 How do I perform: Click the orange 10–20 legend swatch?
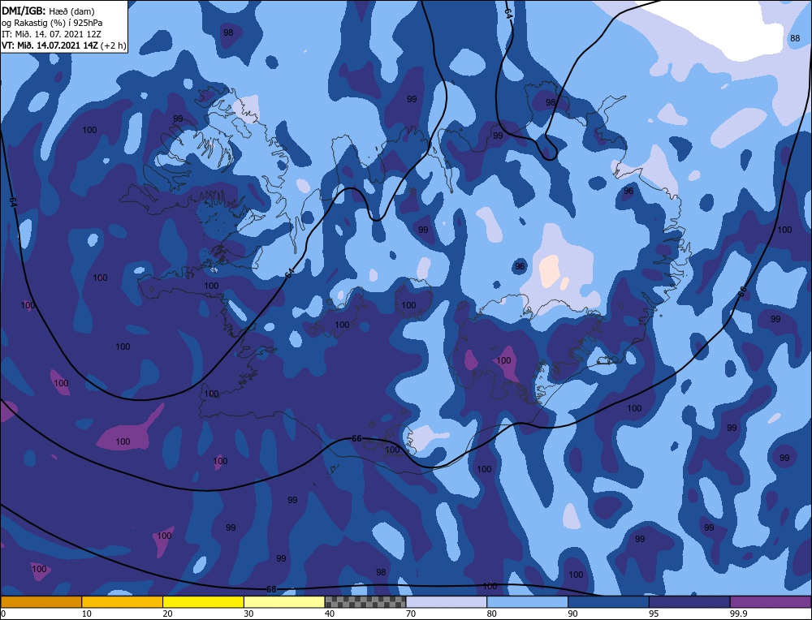click(x=123, y=601)
